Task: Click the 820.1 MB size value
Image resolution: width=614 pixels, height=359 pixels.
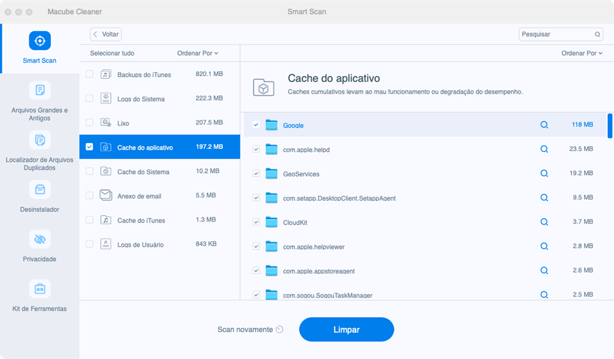Action: pyautogui.click(x=209, y=74)
